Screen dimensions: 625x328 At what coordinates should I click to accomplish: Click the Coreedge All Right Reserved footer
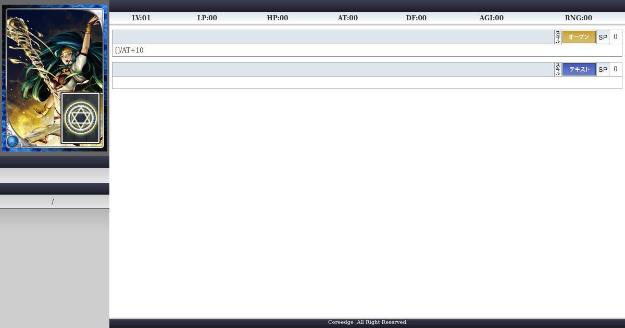pos(368,322)
